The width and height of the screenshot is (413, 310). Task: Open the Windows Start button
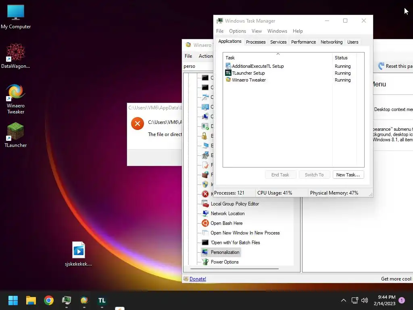[13, 300]
